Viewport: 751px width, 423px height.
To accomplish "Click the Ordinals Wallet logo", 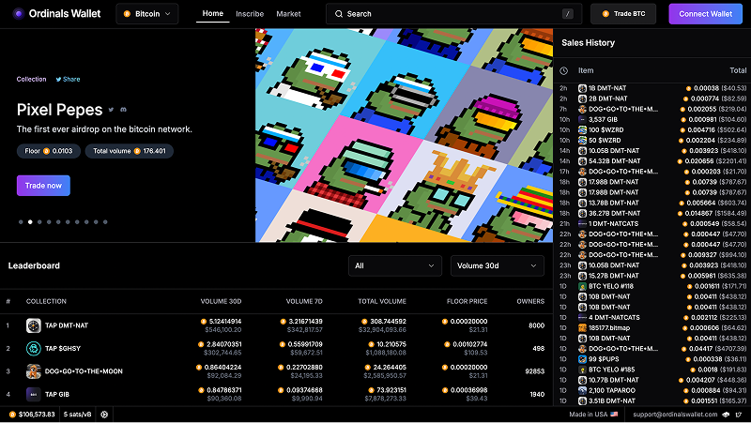I will 56,14.
